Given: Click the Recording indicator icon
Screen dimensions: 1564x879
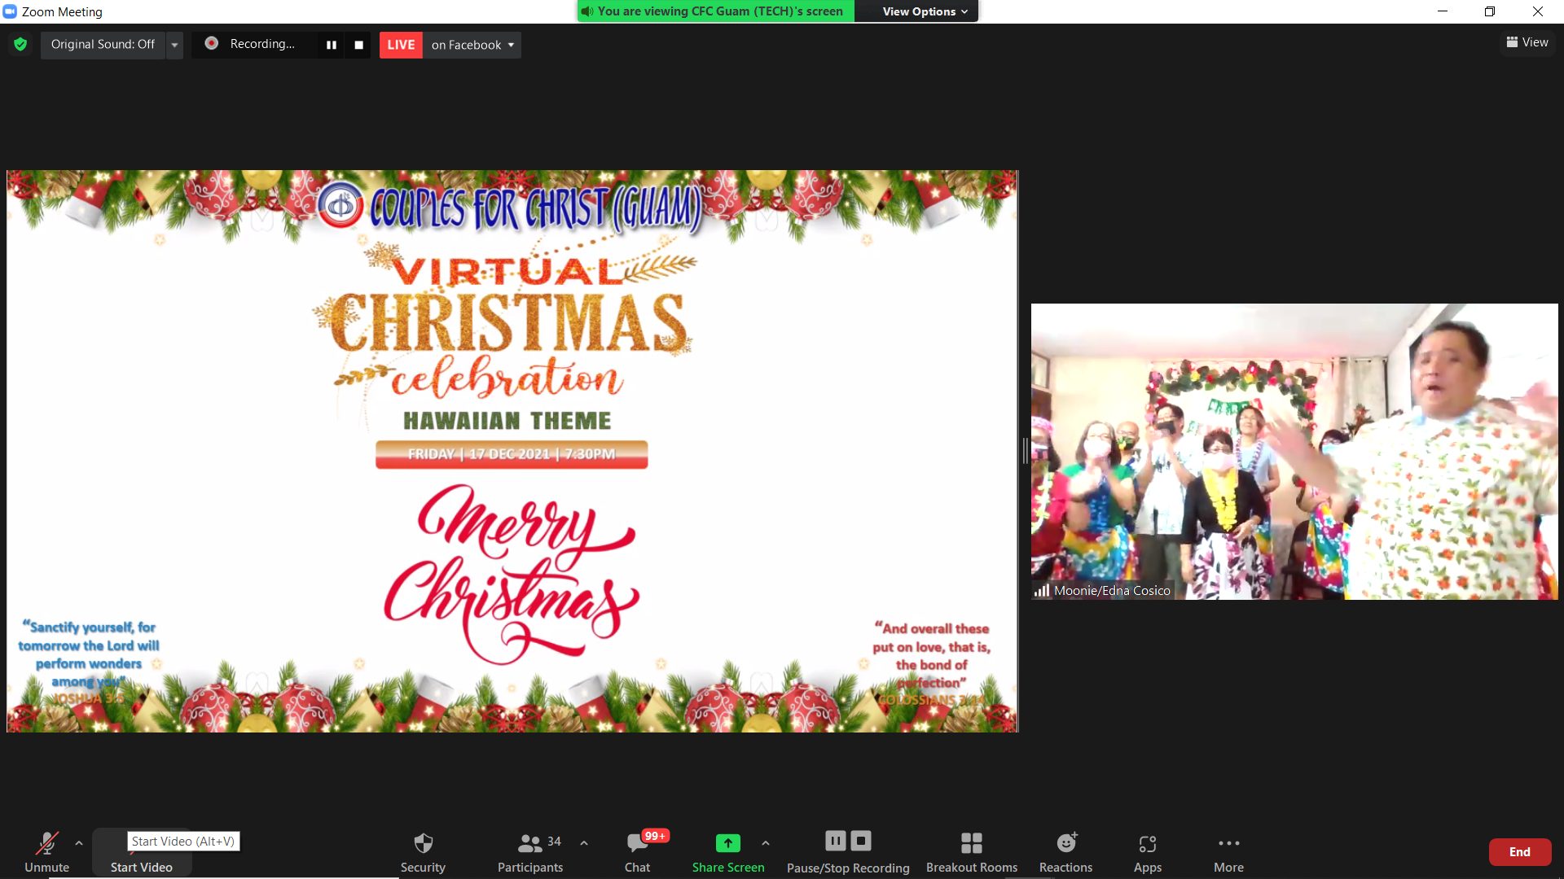Looking at the screenshot, I should (212, 43).
